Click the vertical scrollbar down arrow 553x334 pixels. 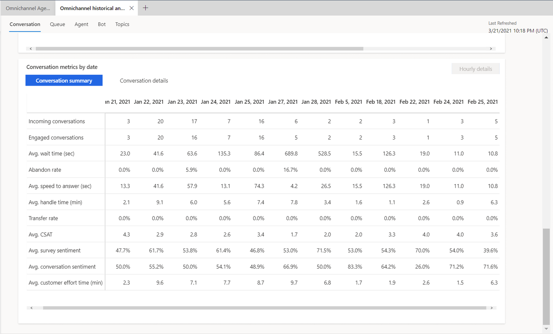click(546, 329)
